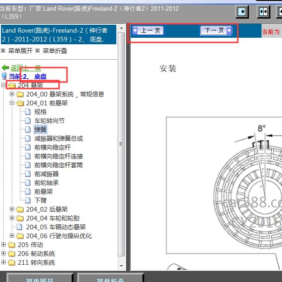Click document icon beside 减振器和弹簧总成
This screenshot has height=282, width=282.
click(28, 138)
